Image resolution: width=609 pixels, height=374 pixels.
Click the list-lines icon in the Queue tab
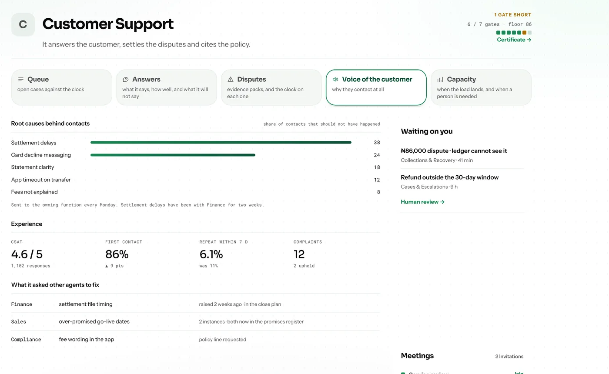point(21,80)
